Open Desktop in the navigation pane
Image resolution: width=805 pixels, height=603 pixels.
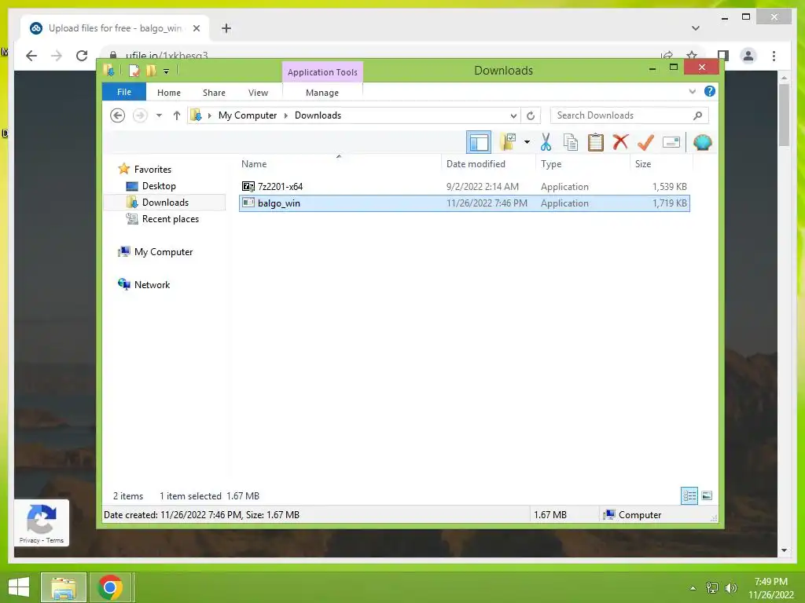coord(159,186)
